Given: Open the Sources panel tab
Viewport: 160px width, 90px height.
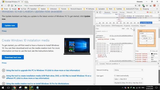Looking at the screenshot, I should coord(122,12).
